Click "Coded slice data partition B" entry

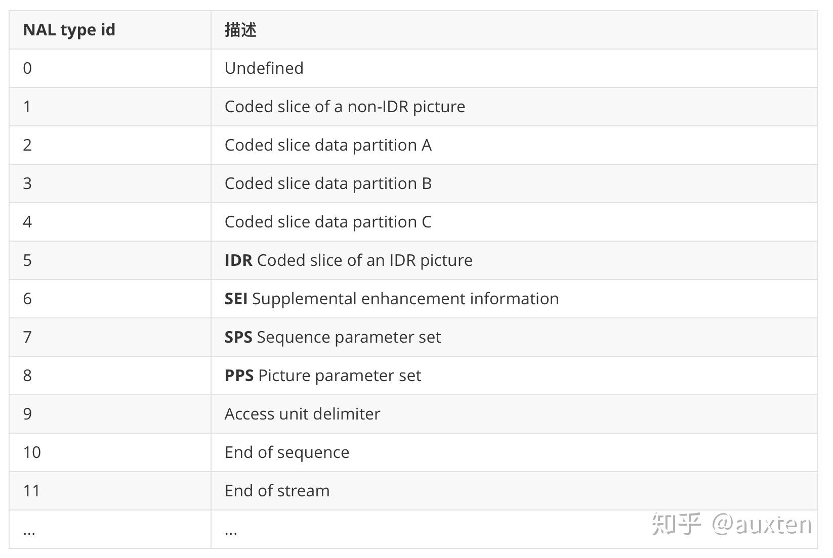(328, 183)
